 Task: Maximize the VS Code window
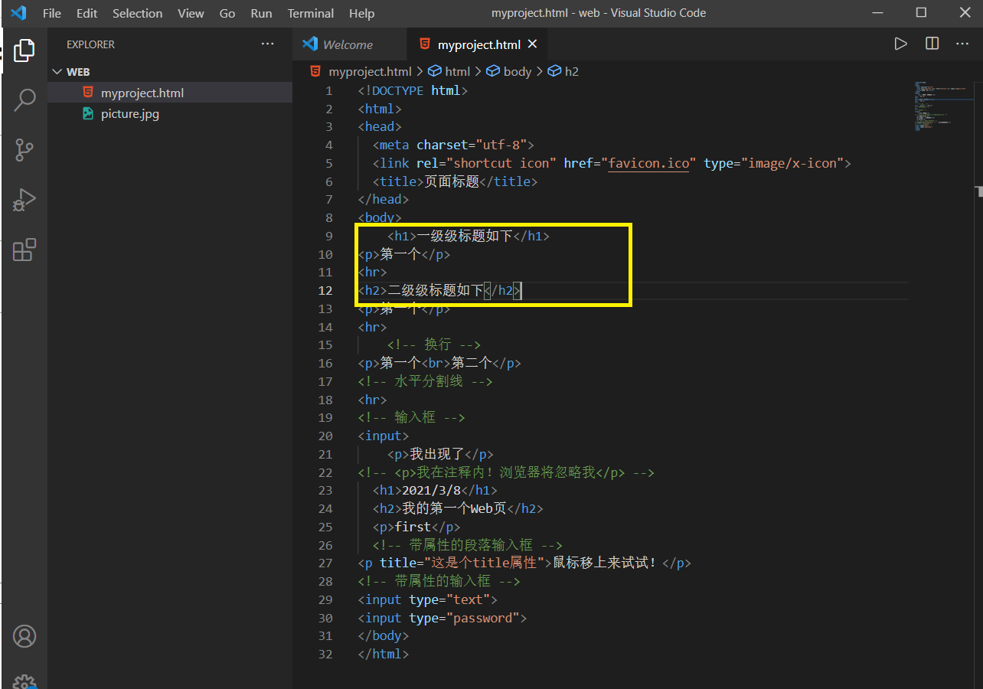tap(921, 13)
